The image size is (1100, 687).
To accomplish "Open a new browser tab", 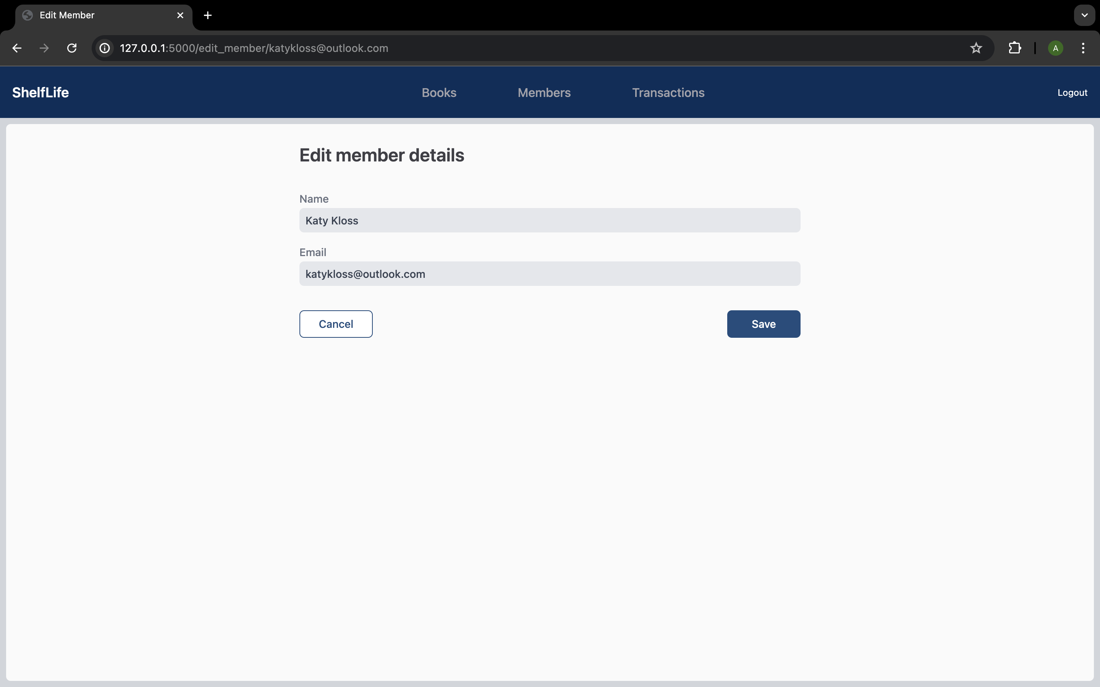I will click(208, 15).
